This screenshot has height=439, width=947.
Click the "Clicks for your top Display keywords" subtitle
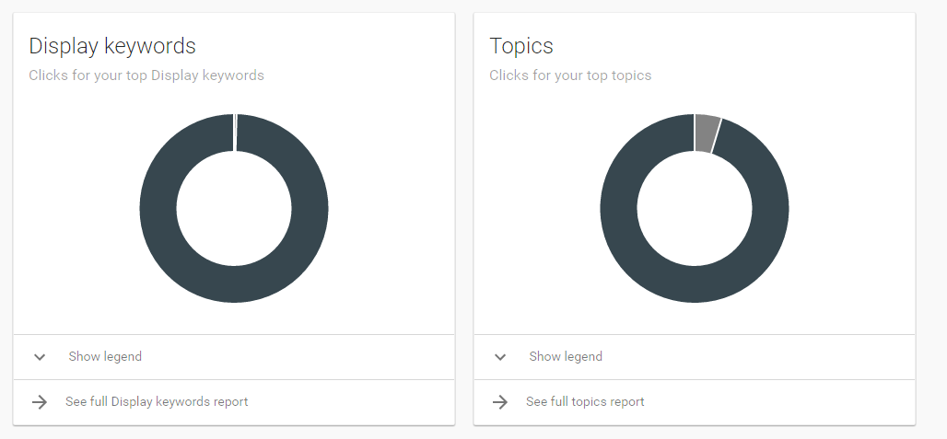(146, 75)
